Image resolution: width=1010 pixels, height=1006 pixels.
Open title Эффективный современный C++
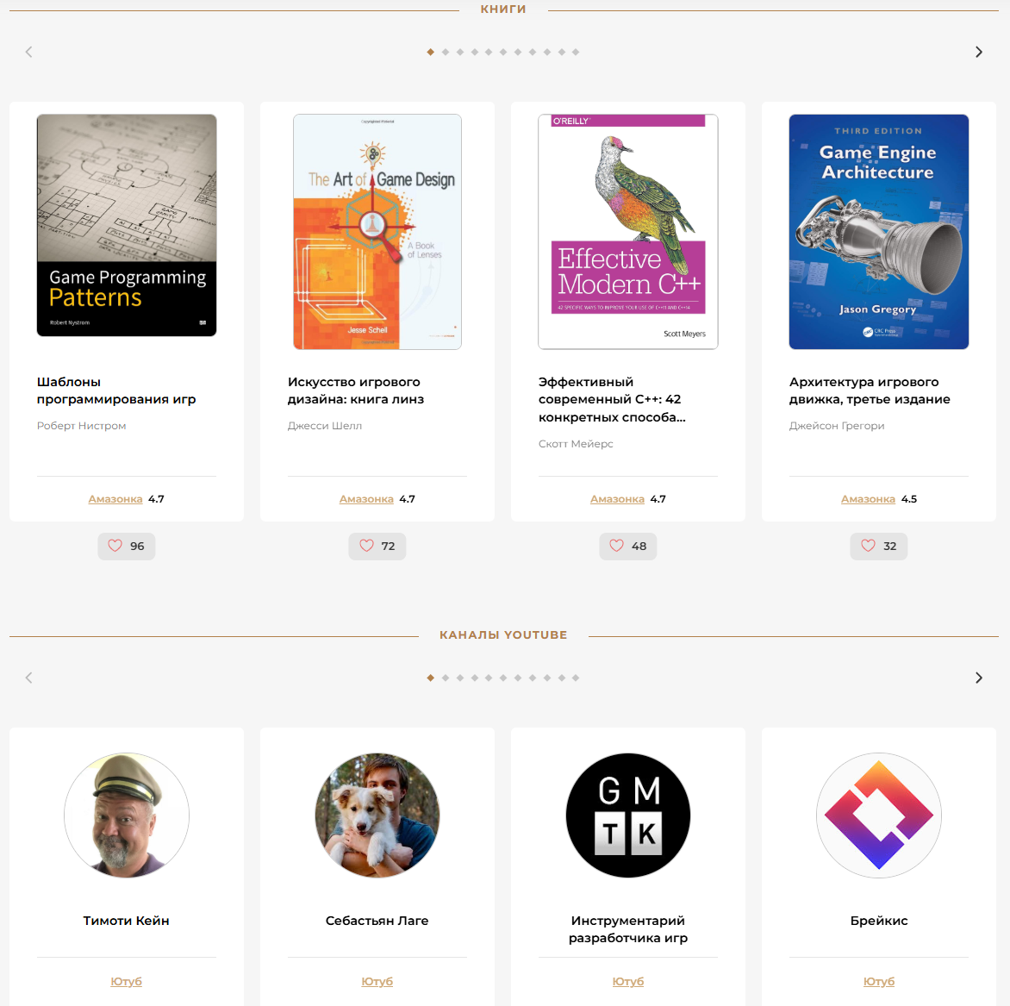point(612,400)
